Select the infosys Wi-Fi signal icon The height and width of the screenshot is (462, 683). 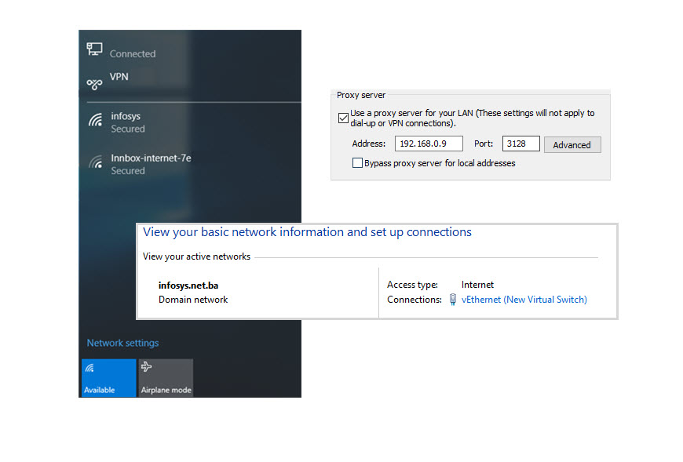(x=96, y=120)
